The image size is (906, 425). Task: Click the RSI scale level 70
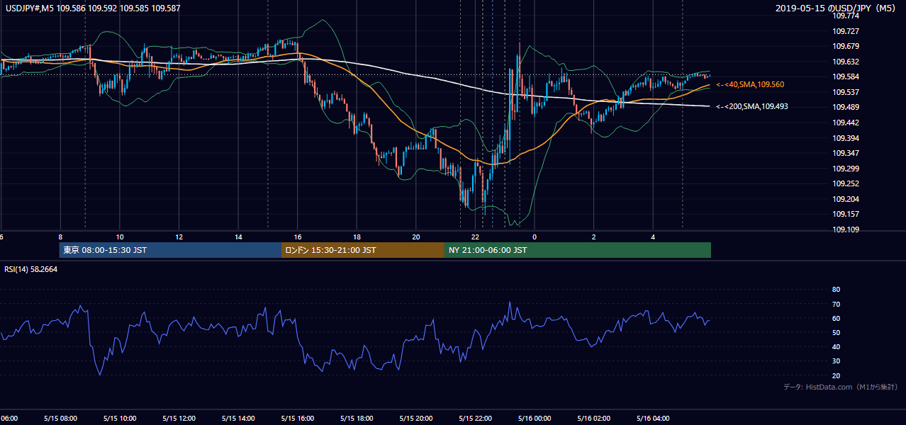click(x=836, y=304)
